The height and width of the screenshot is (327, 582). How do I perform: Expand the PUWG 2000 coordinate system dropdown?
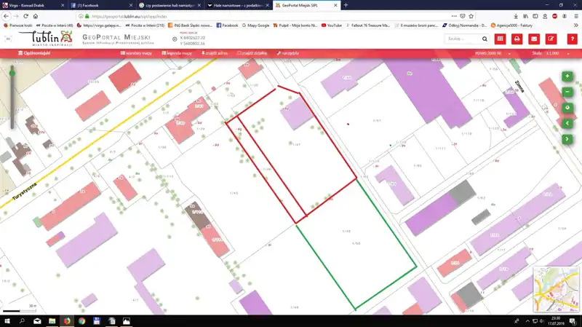[x=509, y=53]
